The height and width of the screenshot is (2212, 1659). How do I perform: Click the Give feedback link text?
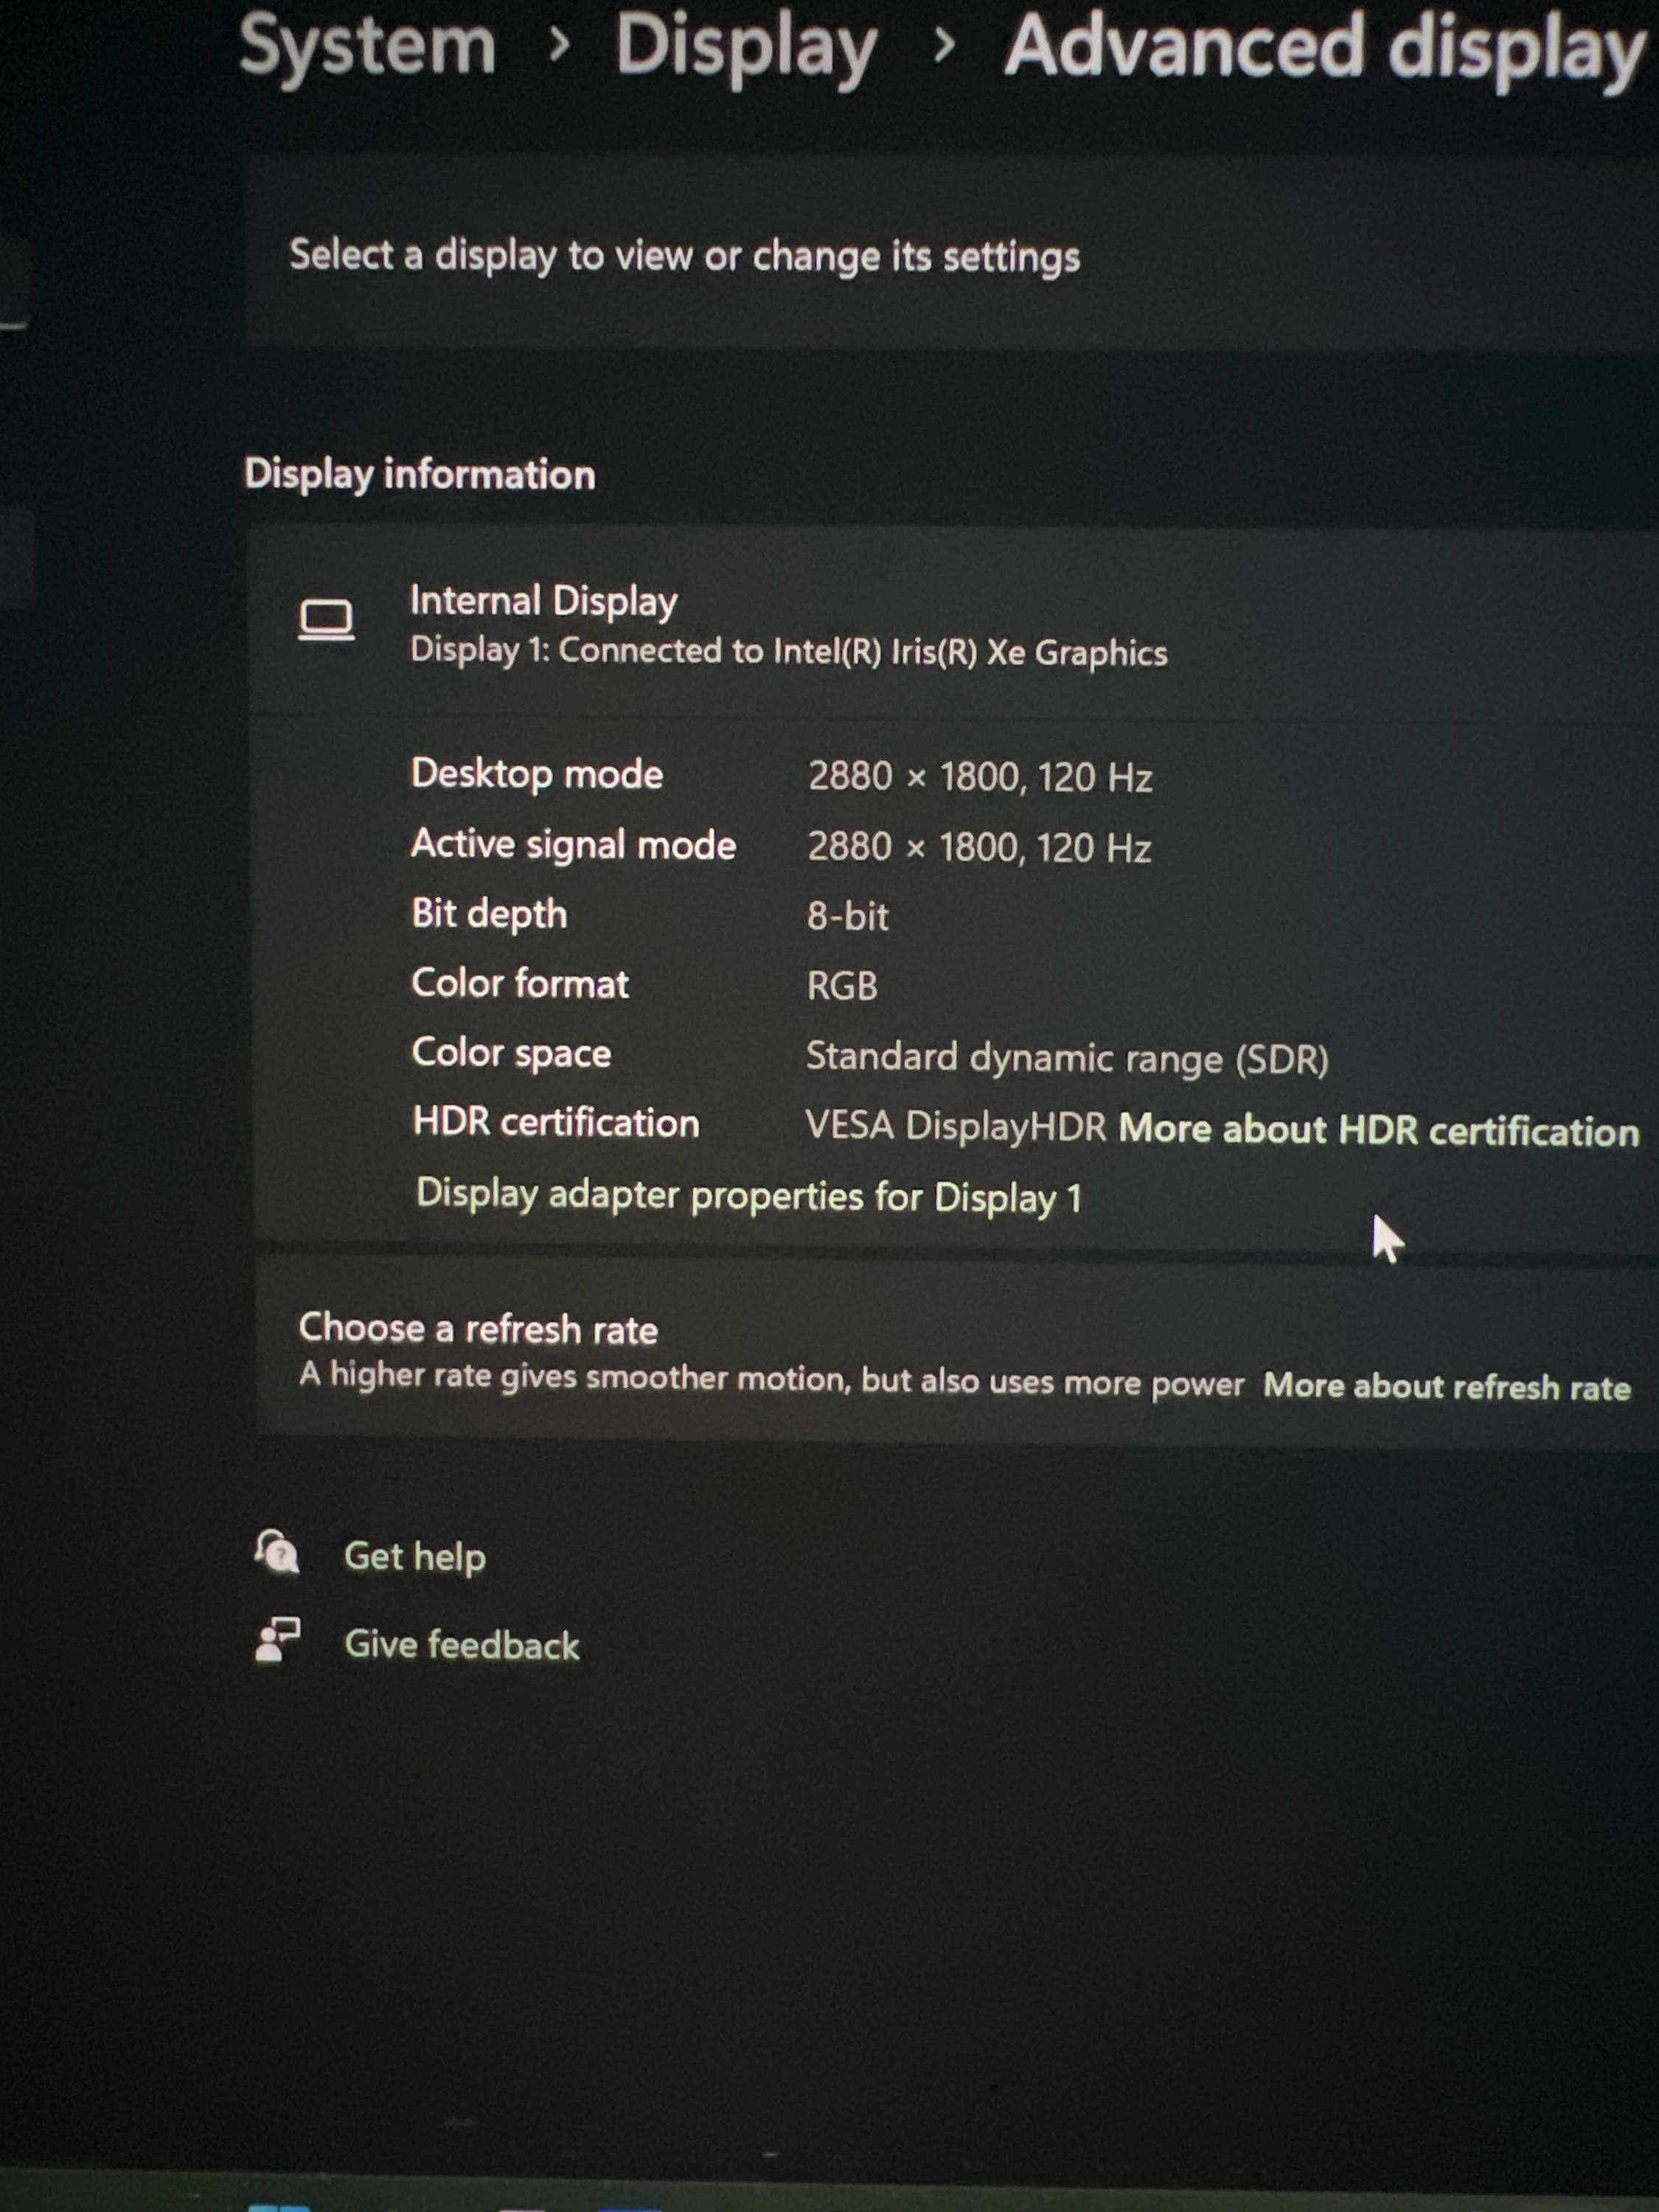(461, 1645)
